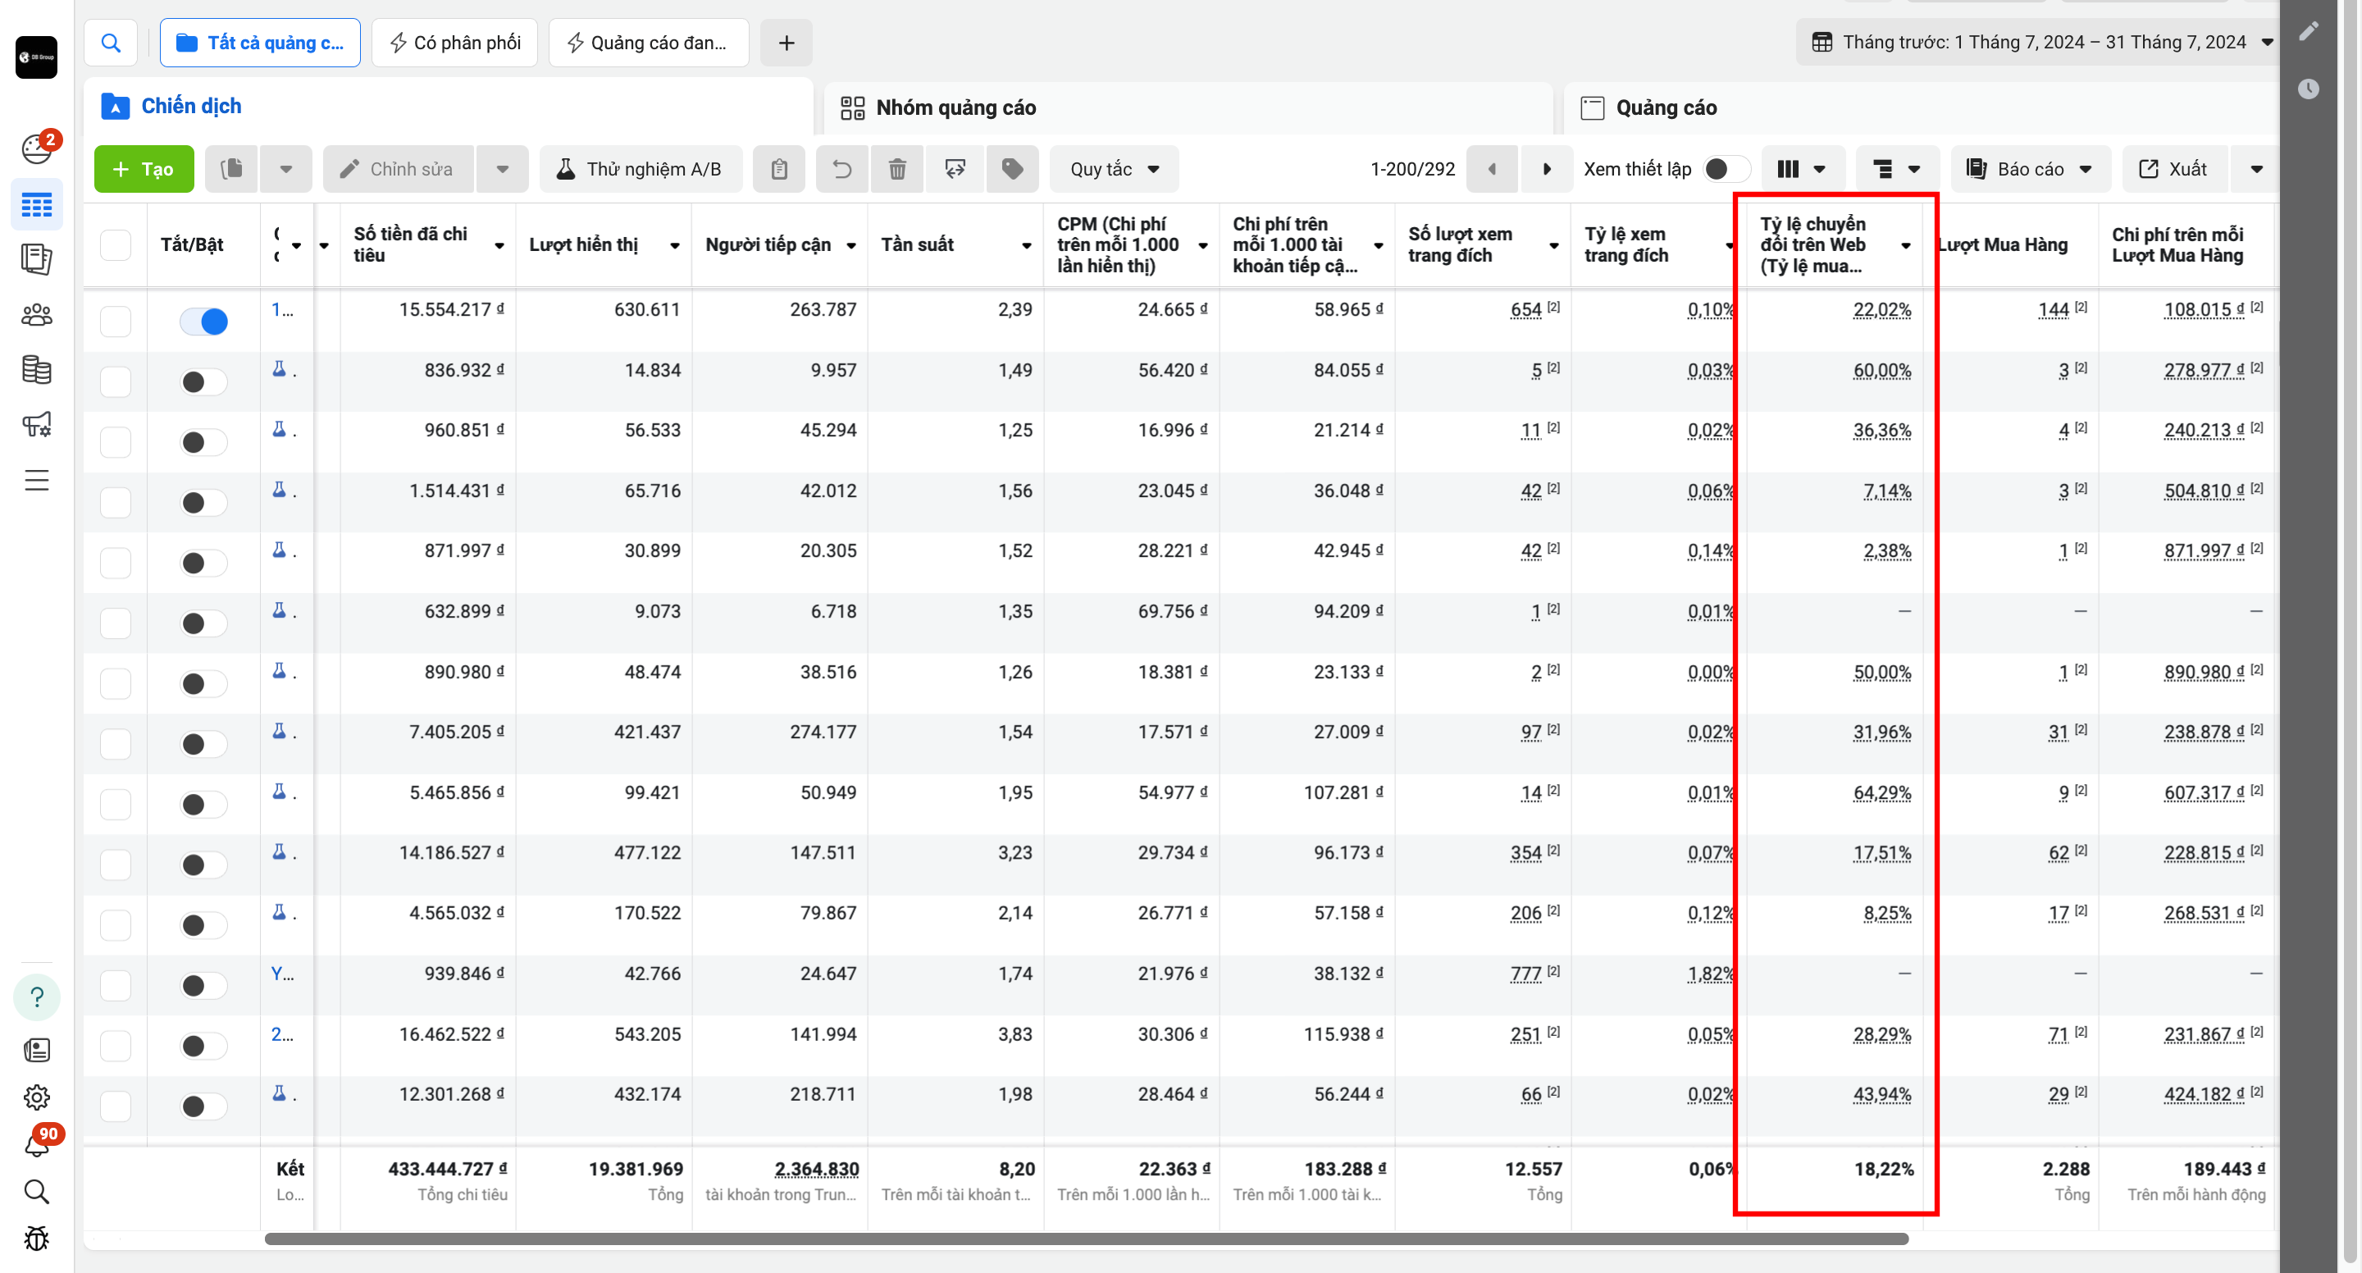2362x1273 pixels.
Task: Click the clock history icon on right panel
Action: (x=2309, y=89)
